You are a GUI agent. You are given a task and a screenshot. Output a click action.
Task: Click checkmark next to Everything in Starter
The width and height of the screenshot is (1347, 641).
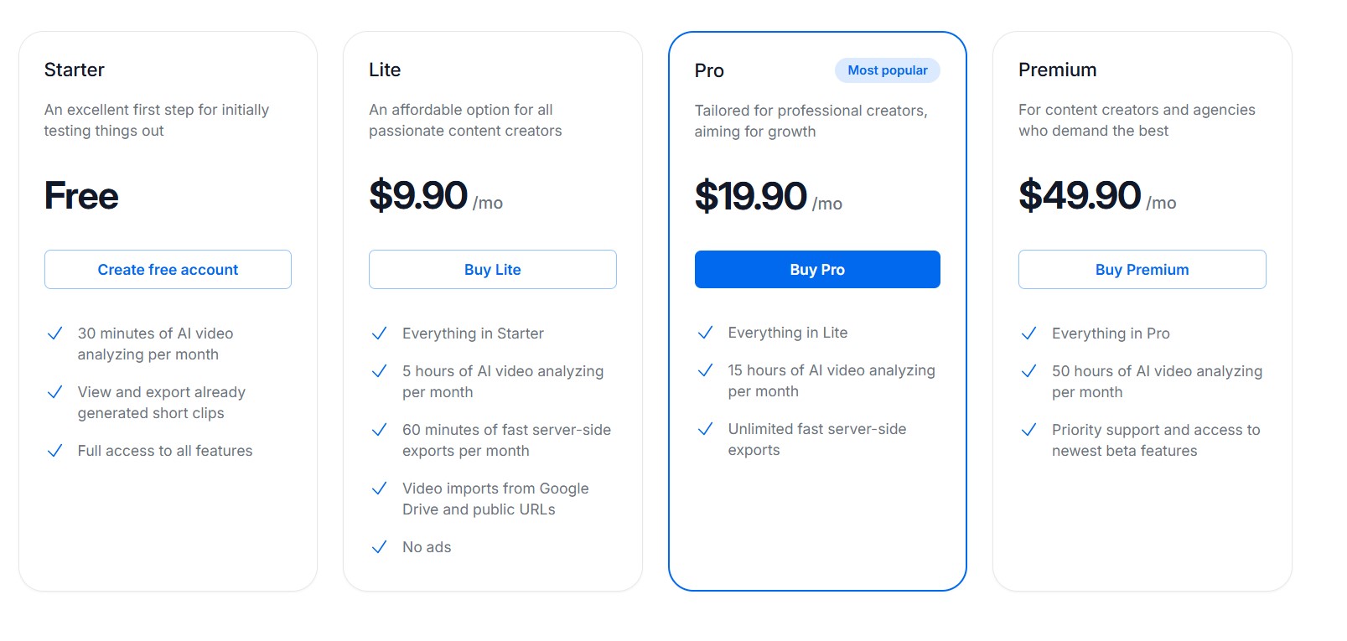click(x=380, y=333)
